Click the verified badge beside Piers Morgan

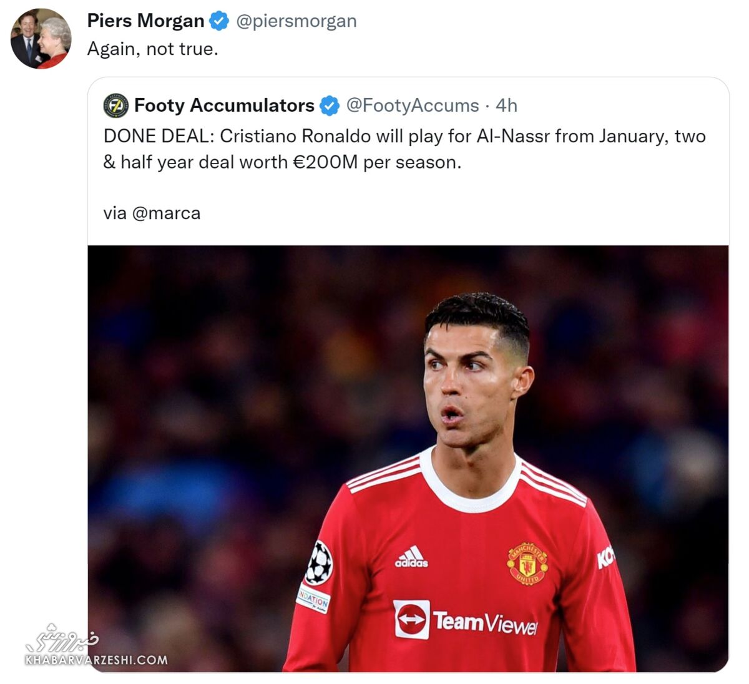219,21
